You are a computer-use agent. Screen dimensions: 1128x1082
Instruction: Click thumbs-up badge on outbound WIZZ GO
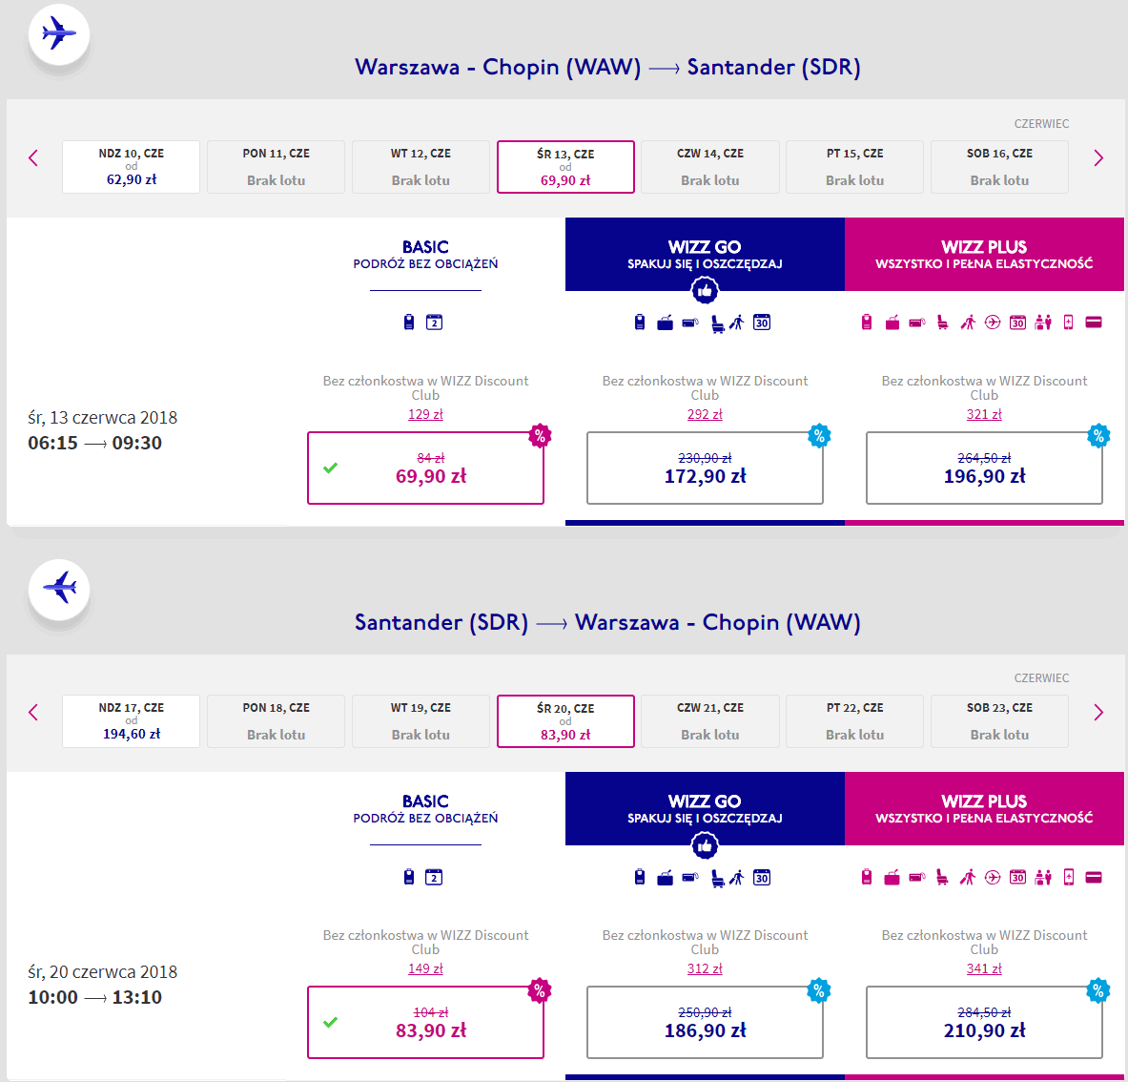pyautogui.click(x=705, y=290)
